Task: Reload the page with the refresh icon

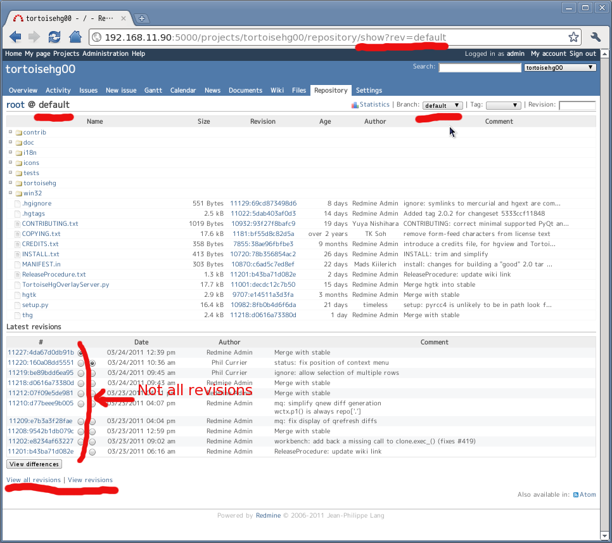Action: pos(54,37)
